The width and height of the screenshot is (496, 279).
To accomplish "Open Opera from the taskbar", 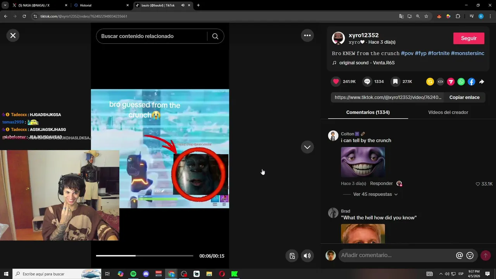I will click(x=222, y=274).
